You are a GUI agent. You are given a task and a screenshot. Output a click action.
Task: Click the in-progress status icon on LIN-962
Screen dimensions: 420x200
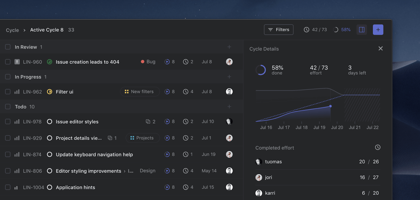click(49, 92)
